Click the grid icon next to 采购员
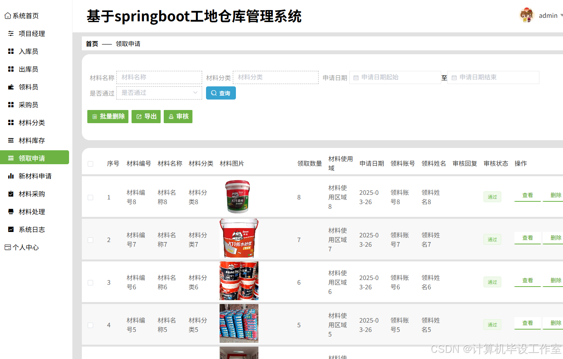This screenshot has width=563, height=359. coord(11,105)
